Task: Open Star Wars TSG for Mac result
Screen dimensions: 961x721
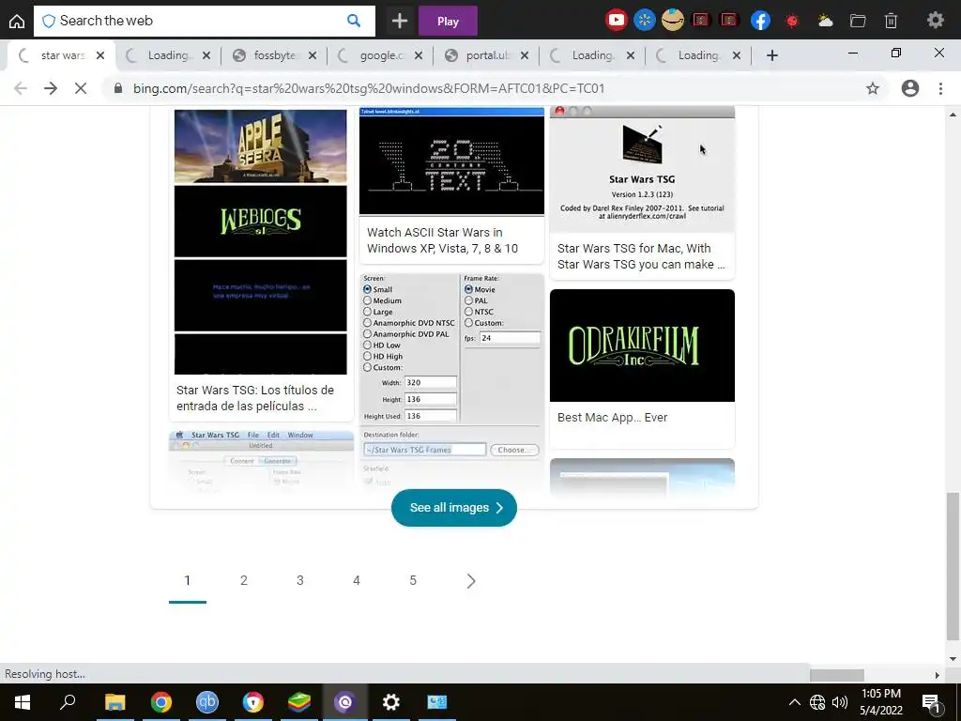Action: point(641,256)
